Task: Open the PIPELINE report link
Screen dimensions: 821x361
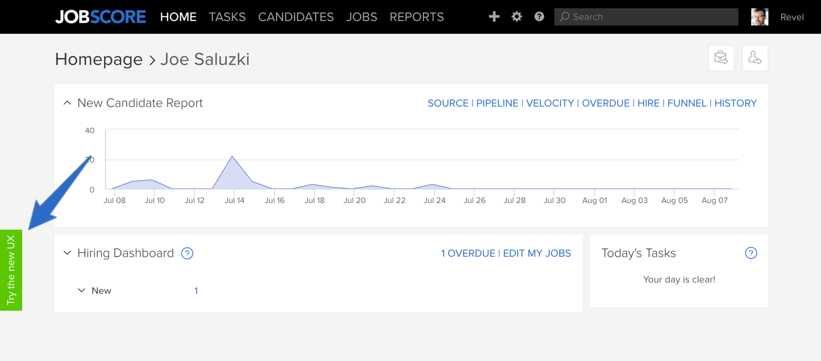Action: click(497, 103)
